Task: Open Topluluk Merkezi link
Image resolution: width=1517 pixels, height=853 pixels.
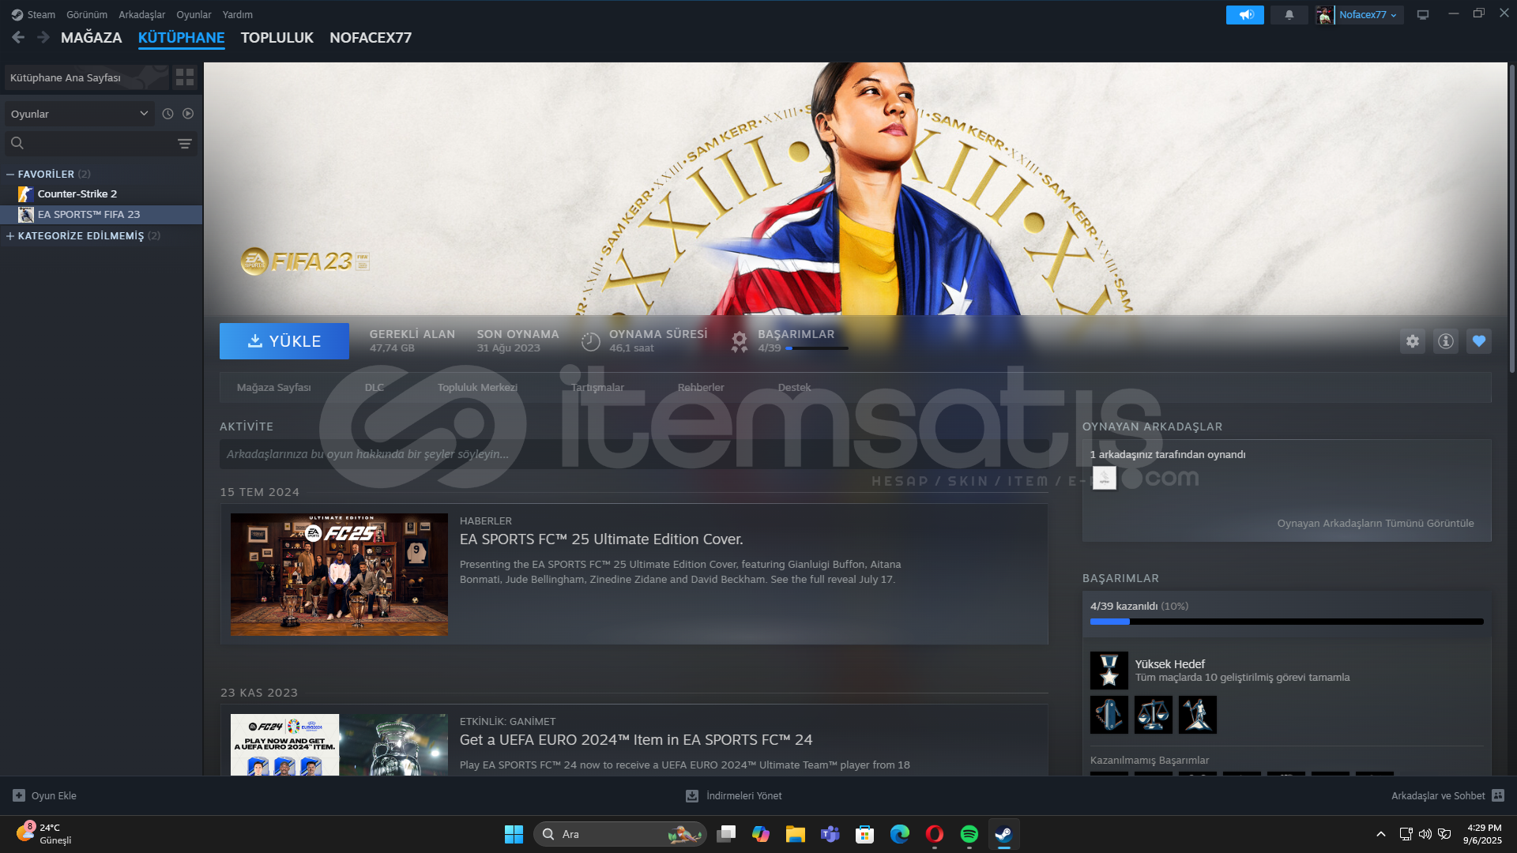Action: tap(478, 387)
